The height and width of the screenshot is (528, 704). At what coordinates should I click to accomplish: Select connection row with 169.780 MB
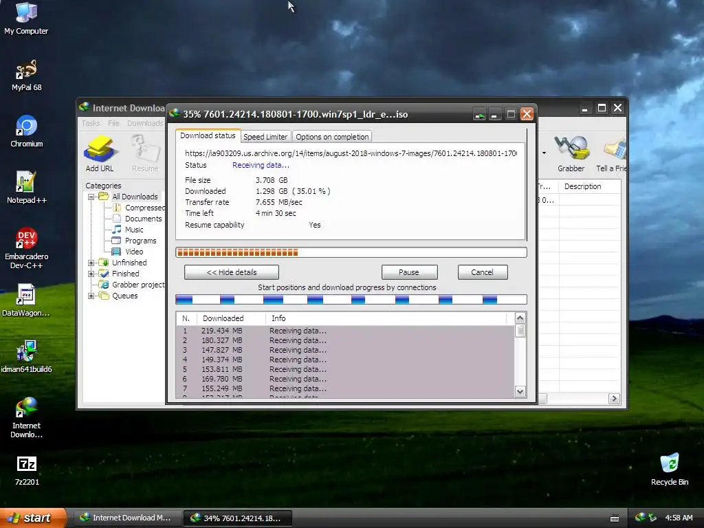(x=345, y=379)
